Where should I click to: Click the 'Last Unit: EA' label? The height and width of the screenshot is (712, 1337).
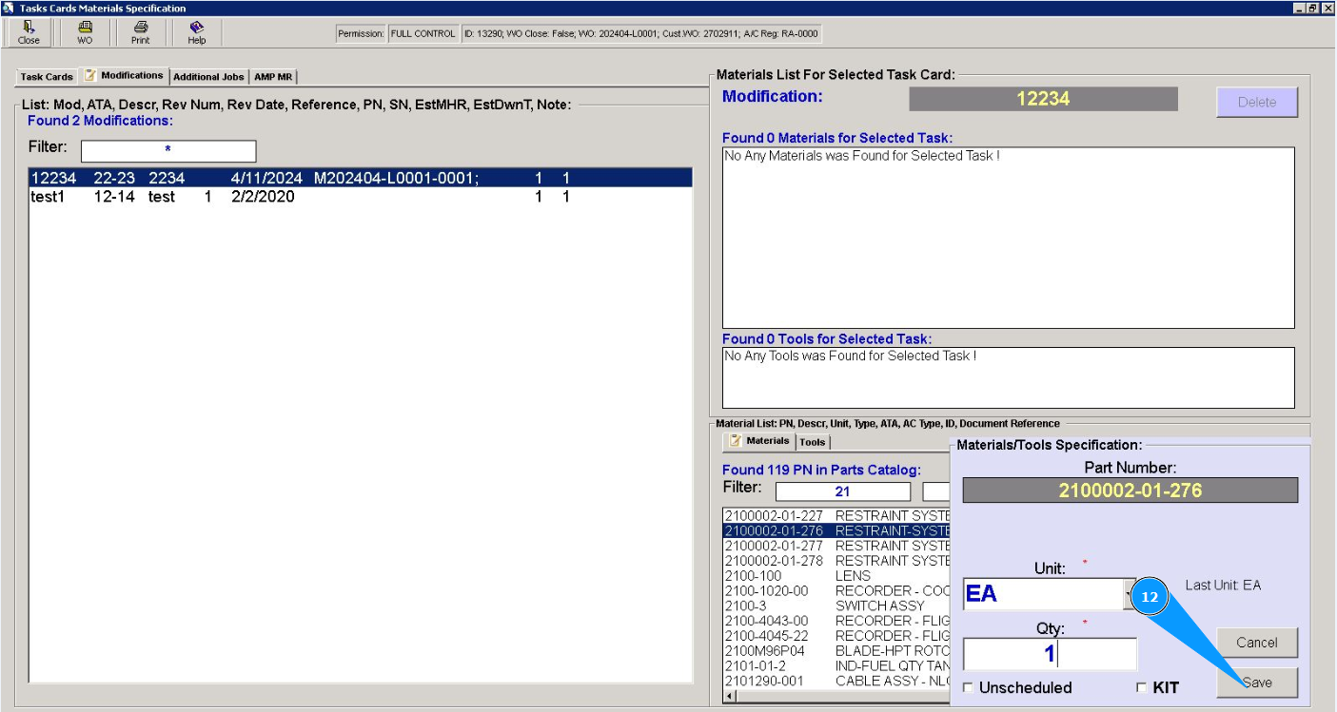1223,586
